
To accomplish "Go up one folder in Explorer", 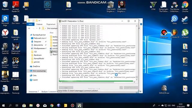I will tap(40, 28).
